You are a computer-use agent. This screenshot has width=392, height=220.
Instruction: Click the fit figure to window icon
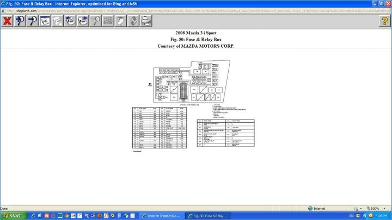pos(45,21)
